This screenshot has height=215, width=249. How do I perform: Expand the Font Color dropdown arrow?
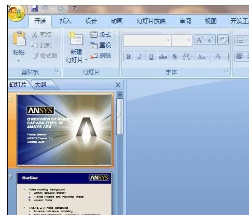click(226, 57)
